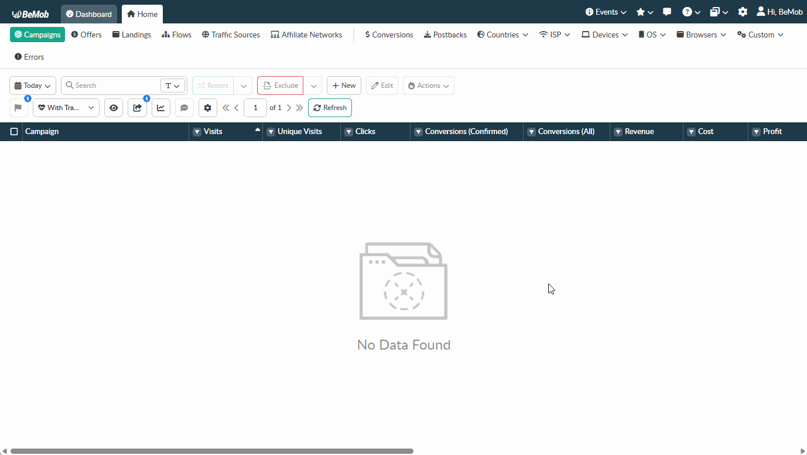Open the Cost column filter icon
Screen dimensions: 807x455
(691, 132)
